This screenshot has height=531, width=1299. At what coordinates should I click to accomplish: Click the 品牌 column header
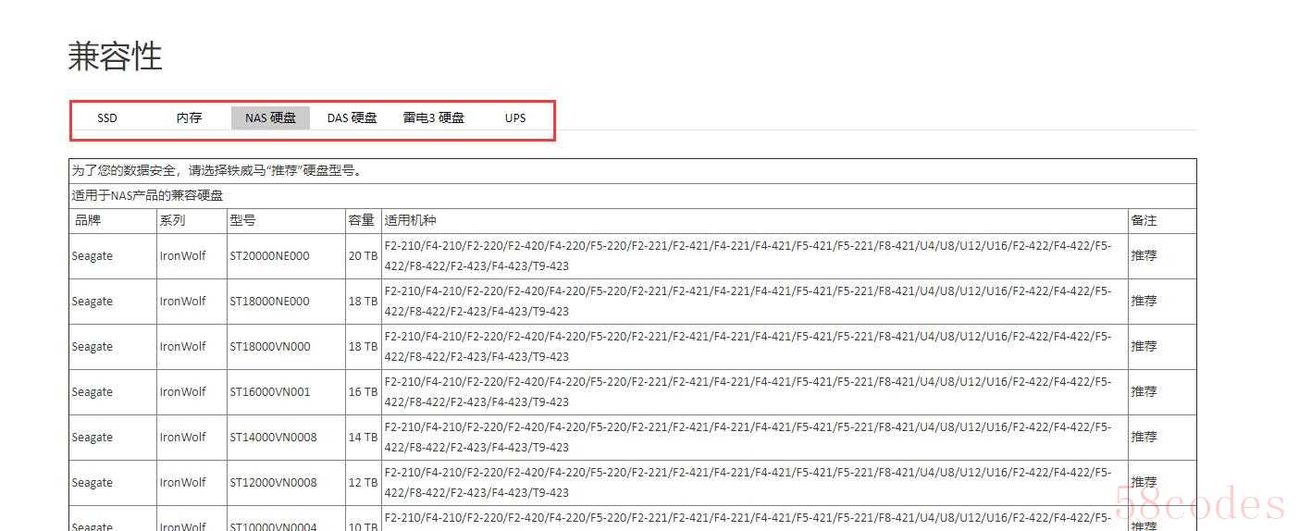click(x=88, y=220)
